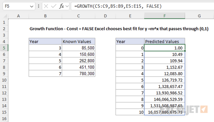Screen dimensions: 214x122
Task: Click into the formula bar with the GROWTH formula
Action: click(x=143, y=6)
